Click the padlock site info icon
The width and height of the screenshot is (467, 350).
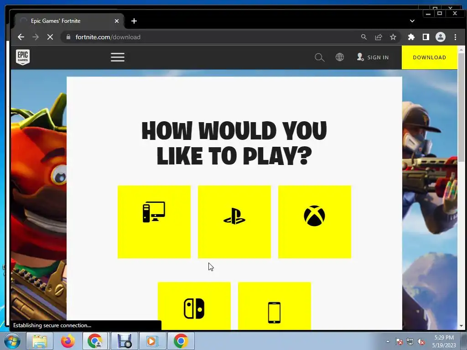coord(68,37)
